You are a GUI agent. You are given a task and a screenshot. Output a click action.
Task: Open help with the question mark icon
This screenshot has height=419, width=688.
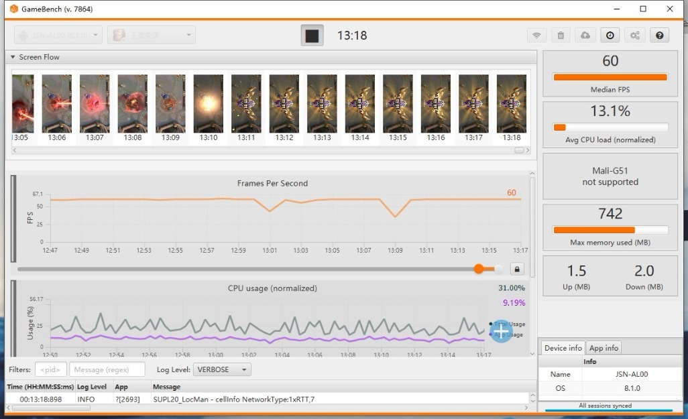[659, 36]
